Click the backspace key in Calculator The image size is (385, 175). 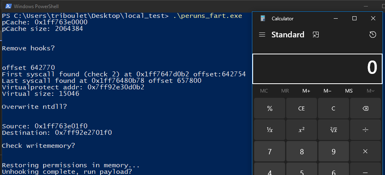[365, 108]
